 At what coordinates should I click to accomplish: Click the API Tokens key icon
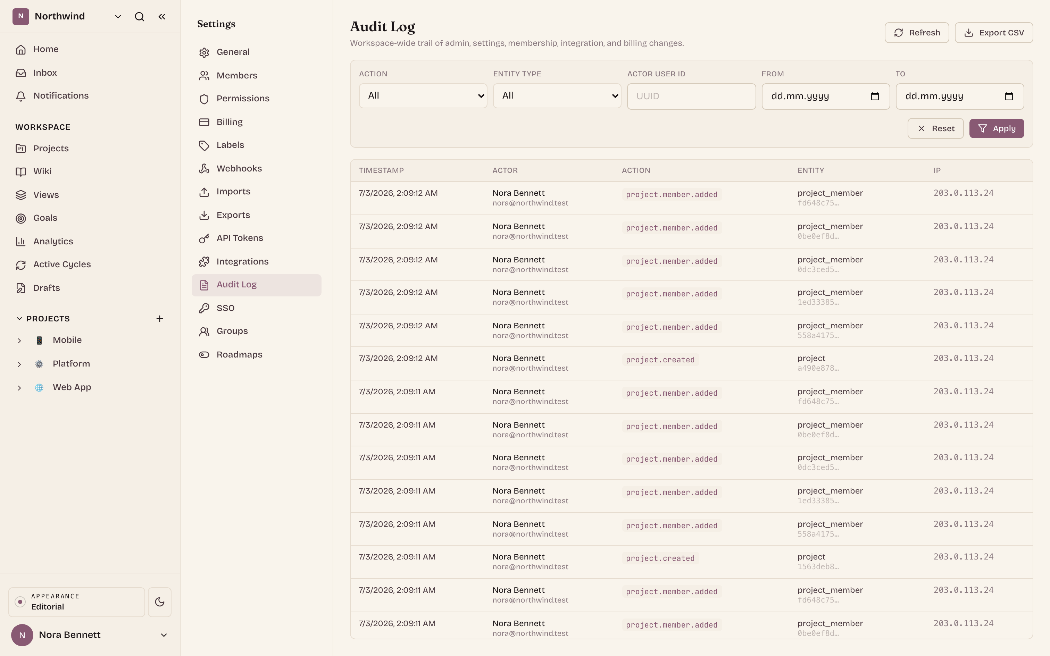click(204, 239)
